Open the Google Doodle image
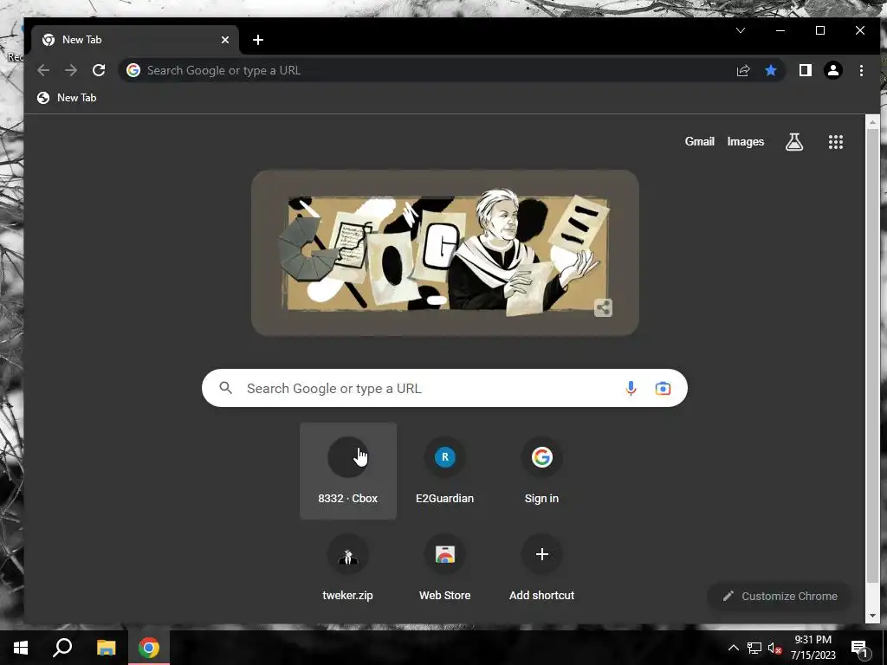887x665 pixels. 445,253
